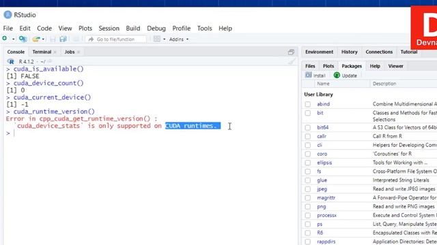The width and height of the screenshot is (437, 245).
Task: Open the Edit menu
Action: coord(25,29)
